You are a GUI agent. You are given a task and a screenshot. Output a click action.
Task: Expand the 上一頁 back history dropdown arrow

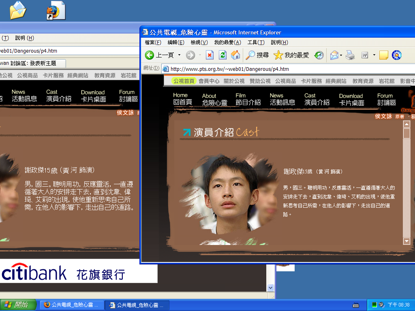point(179,55)
